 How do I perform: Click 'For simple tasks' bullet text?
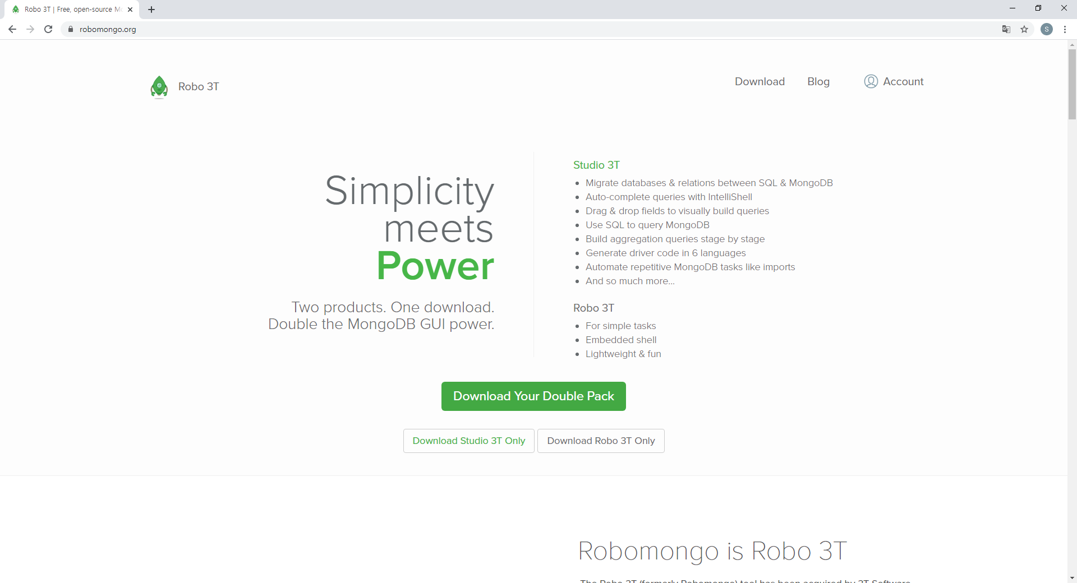tap(620, 326)
